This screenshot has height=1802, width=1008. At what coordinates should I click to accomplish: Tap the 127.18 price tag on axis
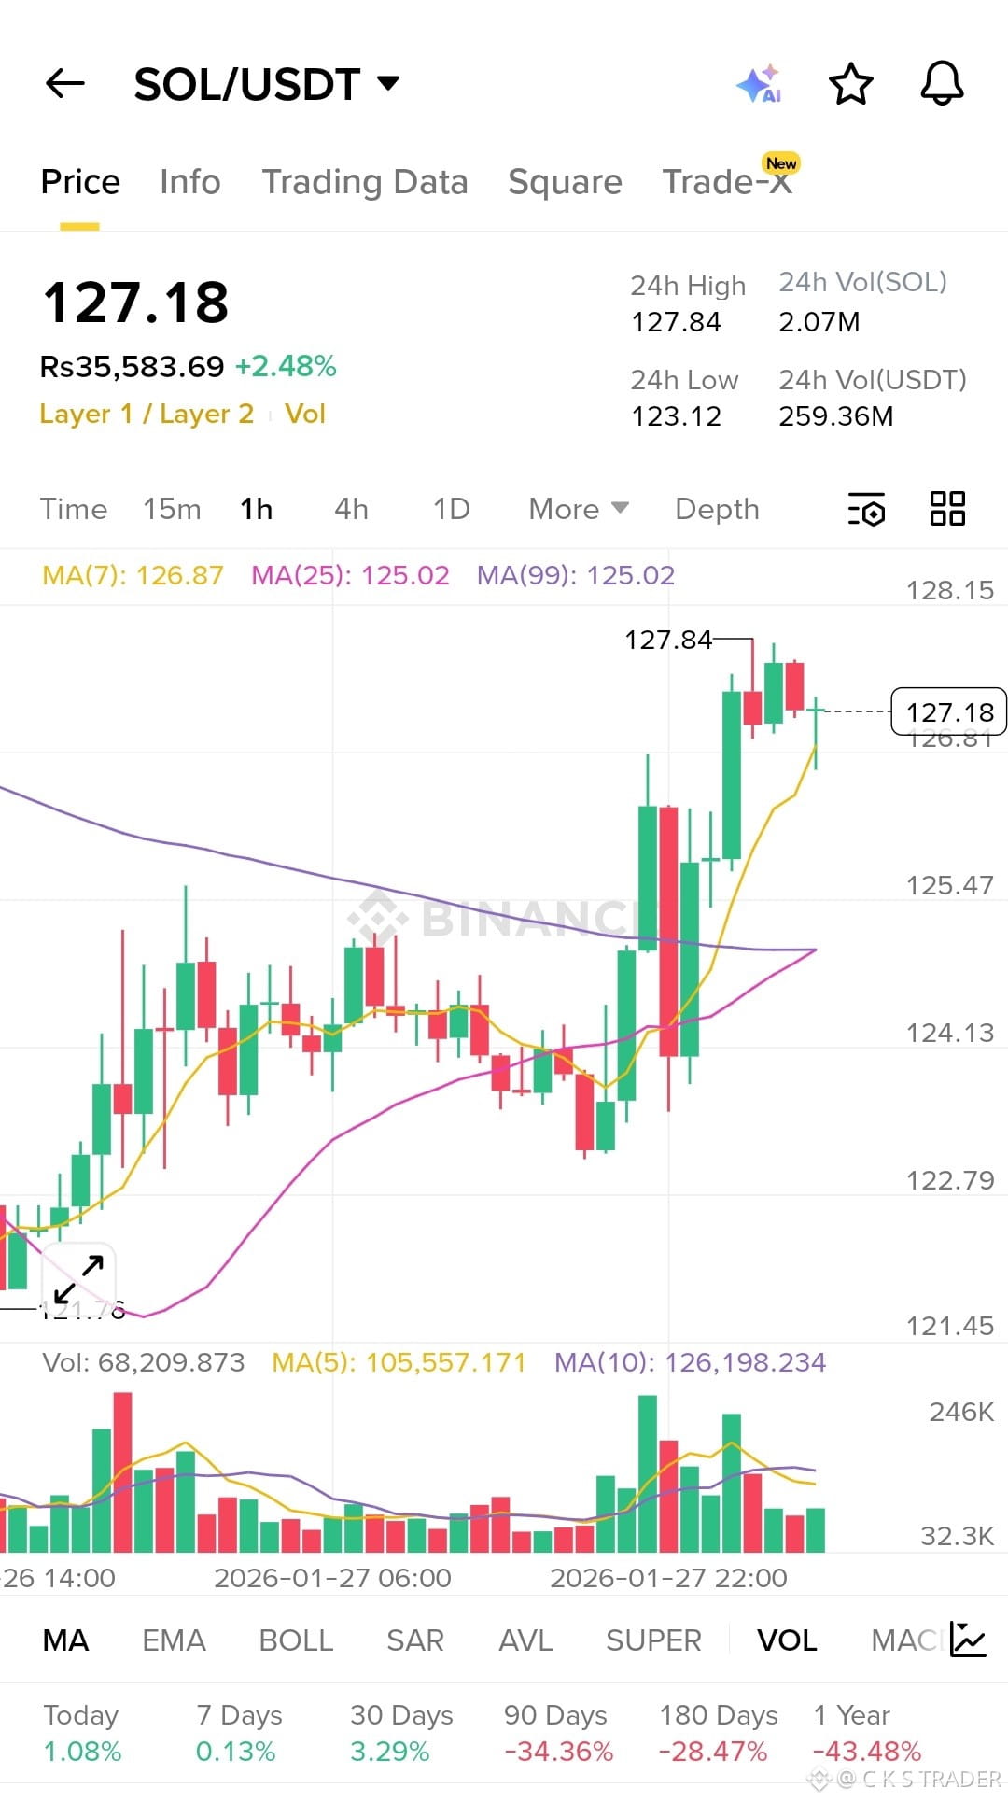(949, 712)
